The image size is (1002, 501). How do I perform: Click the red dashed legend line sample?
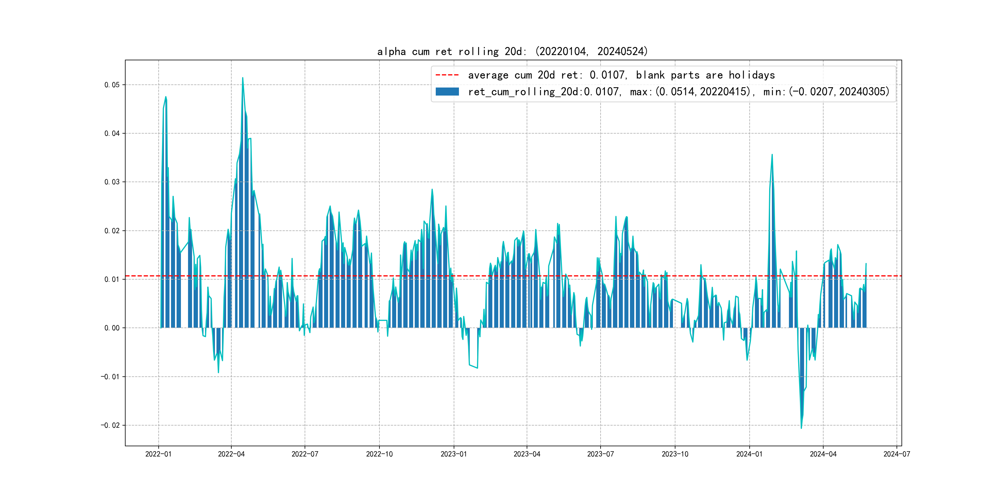(x=447, y=75)
